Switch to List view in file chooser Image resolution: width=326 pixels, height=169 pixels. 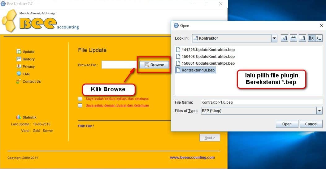coord(311,38)
